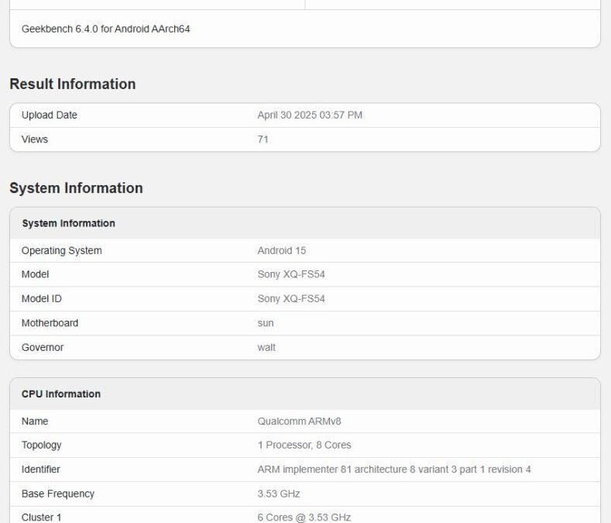Click the Result Information heading
The height and width of the screenshot is (523, 611).
pos(72,84)
